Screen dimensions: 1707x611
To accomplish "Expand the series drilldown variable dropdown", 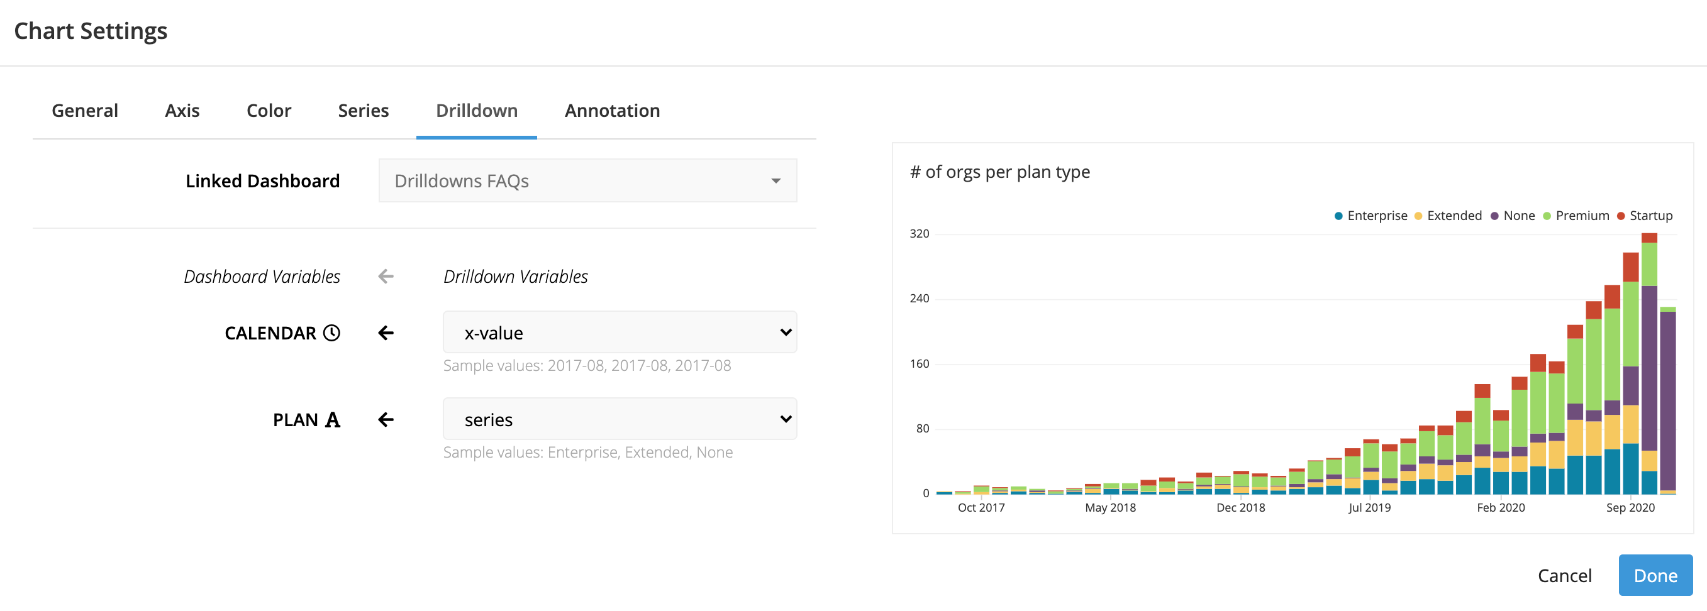I will pyautogui.click(x=620, y=420).
